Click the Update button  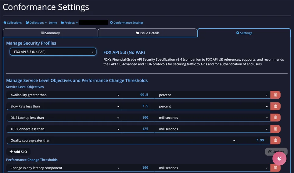click(x=276, y=152)
